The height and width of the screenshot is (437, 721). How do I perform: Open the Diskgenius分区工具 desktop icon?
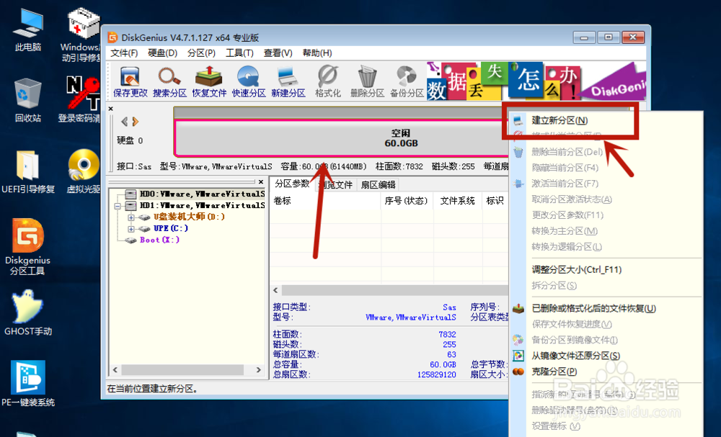tap(28, 247)
